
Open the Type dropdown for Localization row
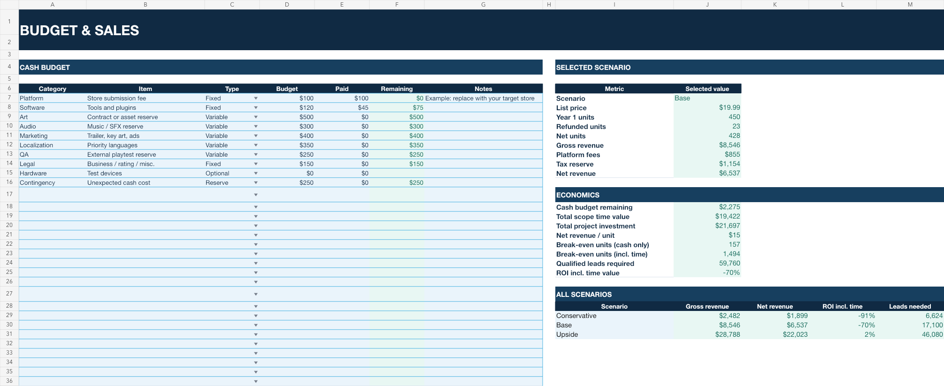tap(256, 145)
